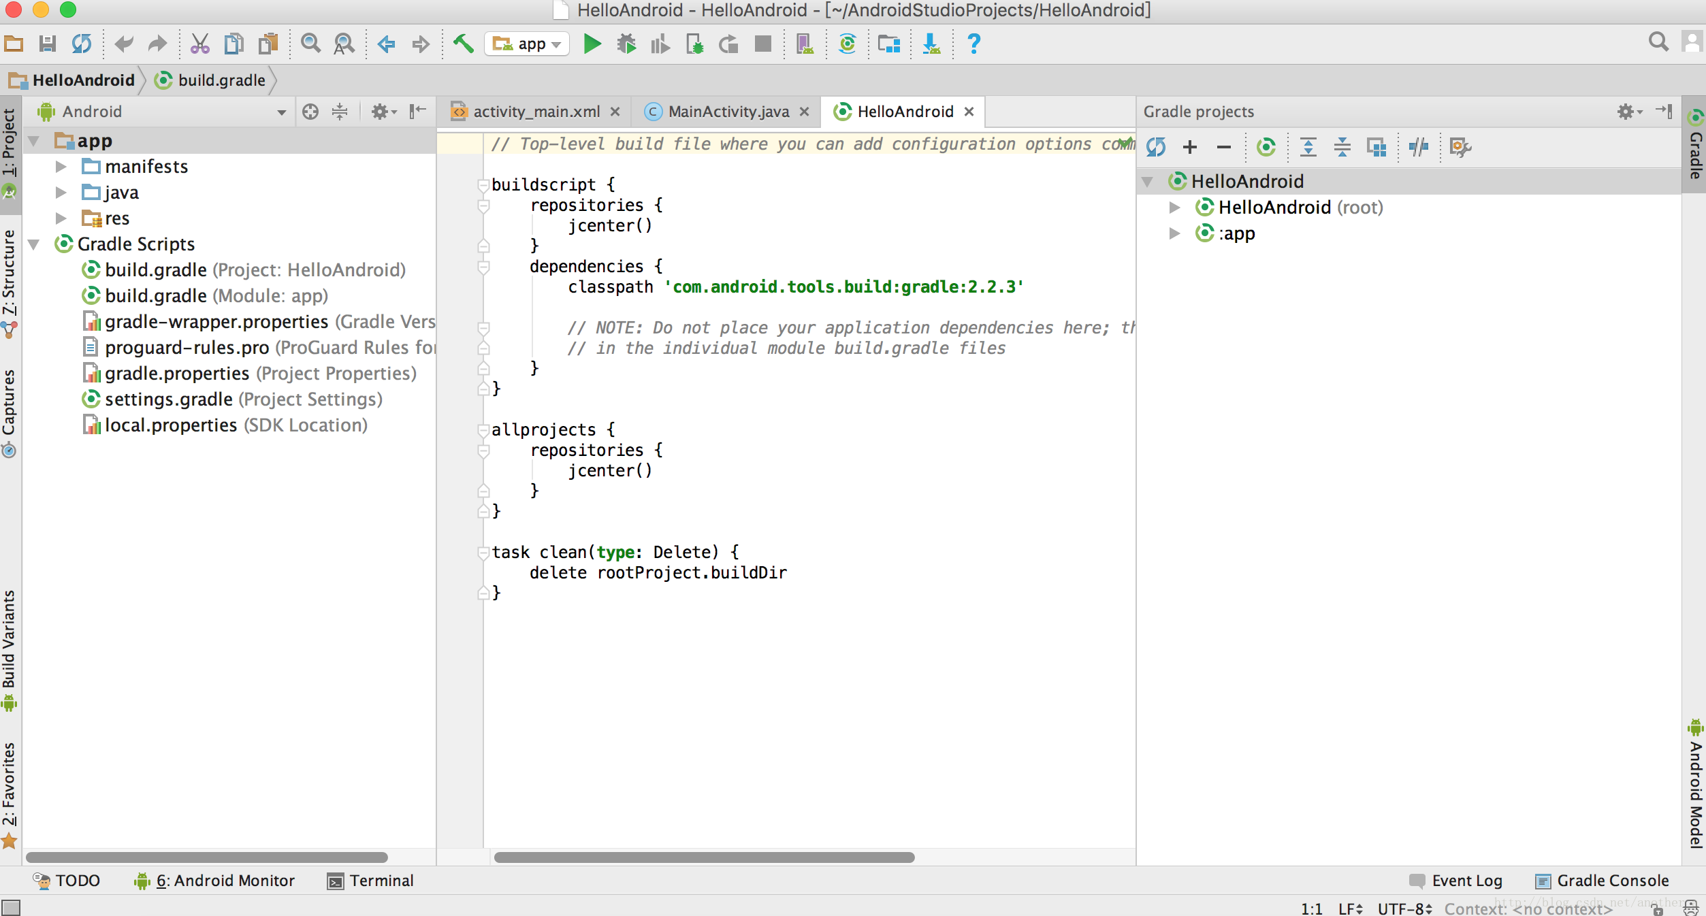Hide the Project panel with arrow icon
1706x916 pixels.
[x=417, y=112]
